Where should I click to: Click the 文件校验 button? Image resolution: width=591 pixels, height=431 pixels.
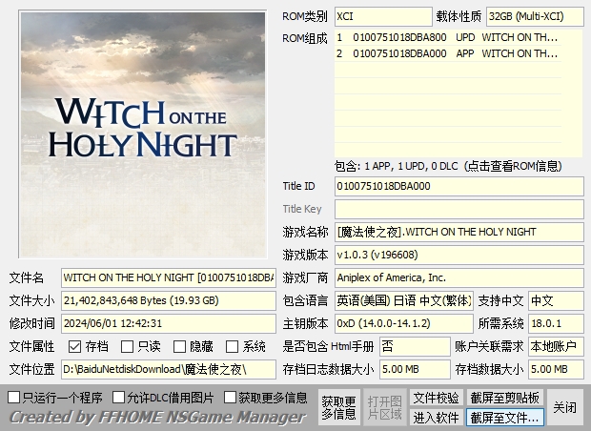(x=436, y=397)
